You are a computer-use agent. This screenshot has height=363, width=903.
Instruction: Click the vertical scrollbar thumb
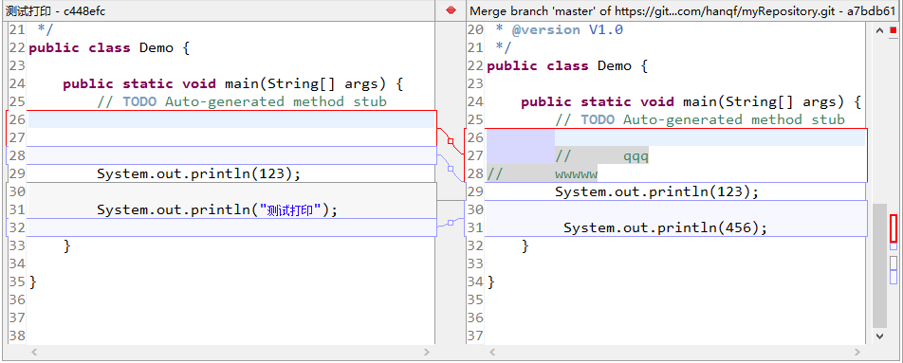(878, 265)
